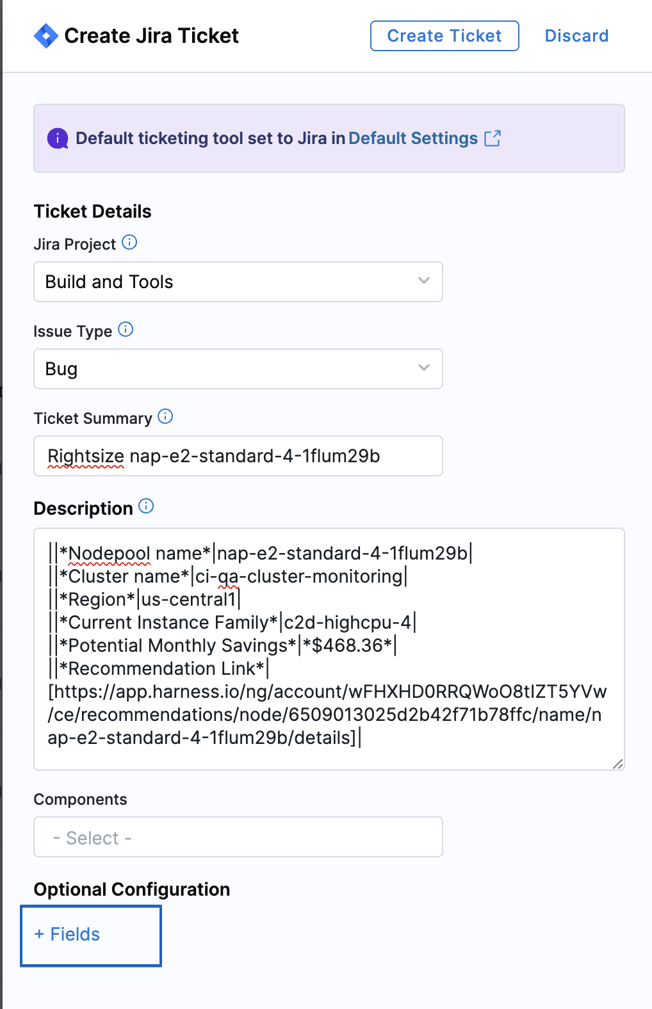Click the chevron arrow in Jira Project box
Screen dimensions: 652x1009
point(423,281)
